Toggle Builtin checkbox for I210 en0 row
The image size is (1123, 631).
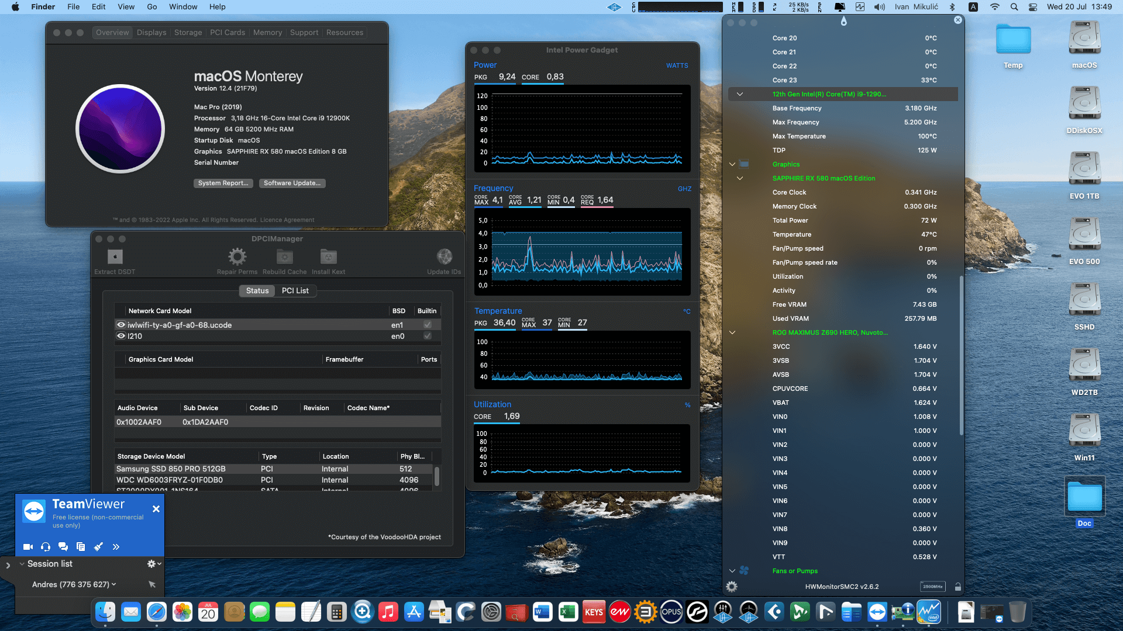(x=428, y=336)
